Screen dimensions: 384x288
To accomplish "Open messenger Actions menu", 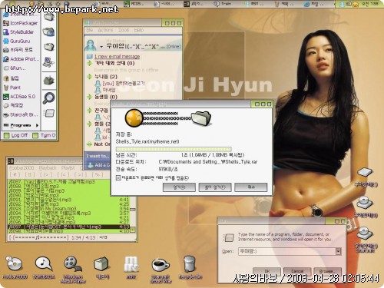I will point(105,30).
